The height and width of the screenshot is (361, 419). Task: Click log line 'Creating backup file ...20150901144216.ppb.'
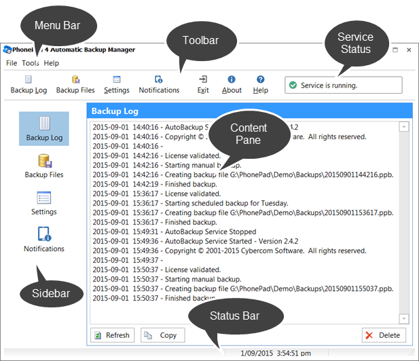[x=243, y=174]
